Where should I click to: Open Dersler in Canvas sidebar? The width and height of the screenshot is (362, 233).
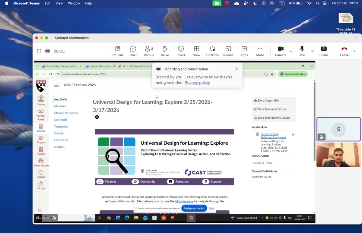pos(41,128)
